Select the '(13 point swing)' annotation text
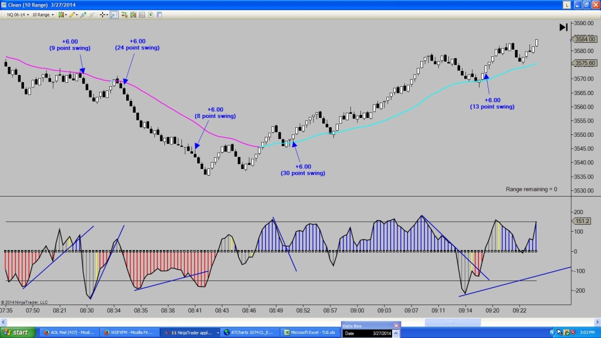 492,107
